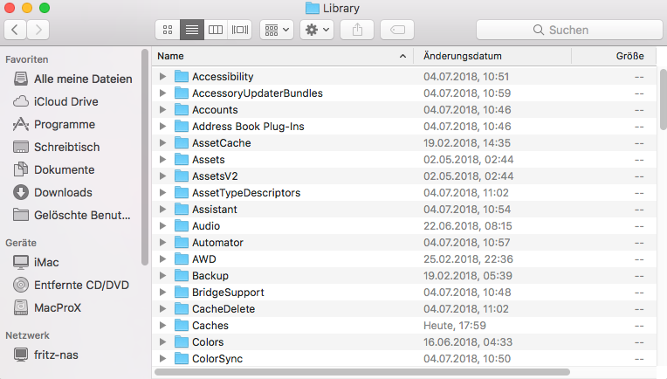Close the Finder window with red button
The image size is (667, 379).
tap(10, 8)
